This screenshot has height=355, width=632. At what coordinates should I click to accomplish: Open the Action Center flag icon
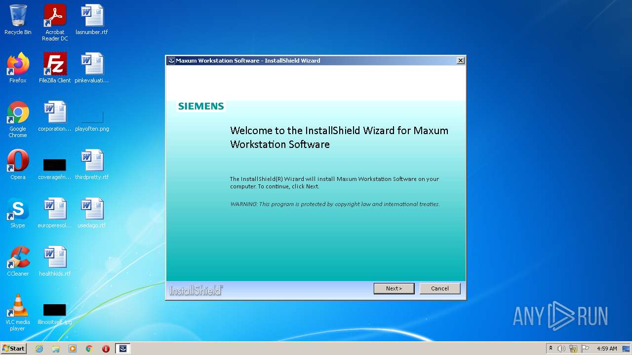[x=585, y=349]
